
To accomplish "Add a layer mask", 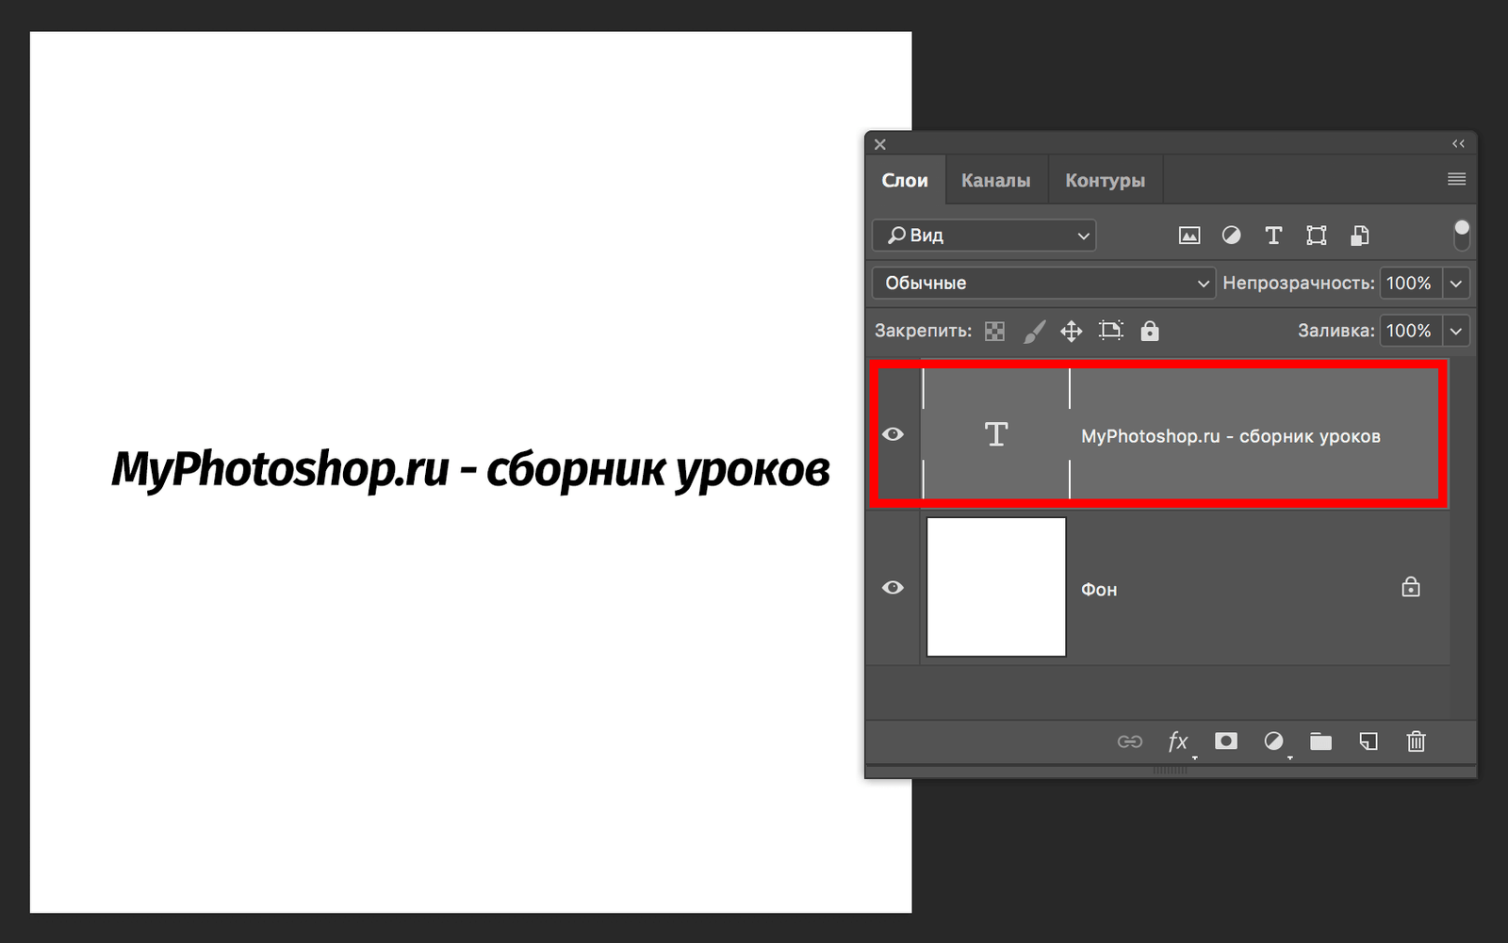I will coord(1225,741).
